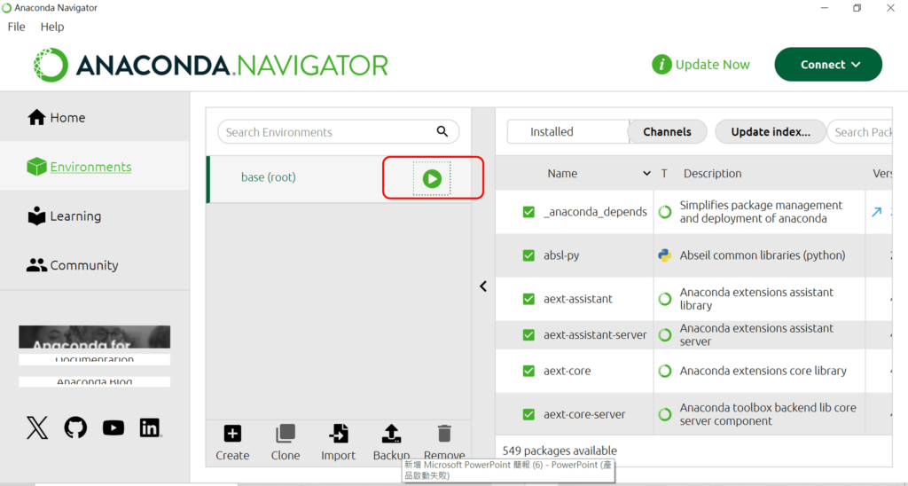Screen dimensions: 908x486
Task: Expand the Connect dropdown button
Action: [828, 65]
